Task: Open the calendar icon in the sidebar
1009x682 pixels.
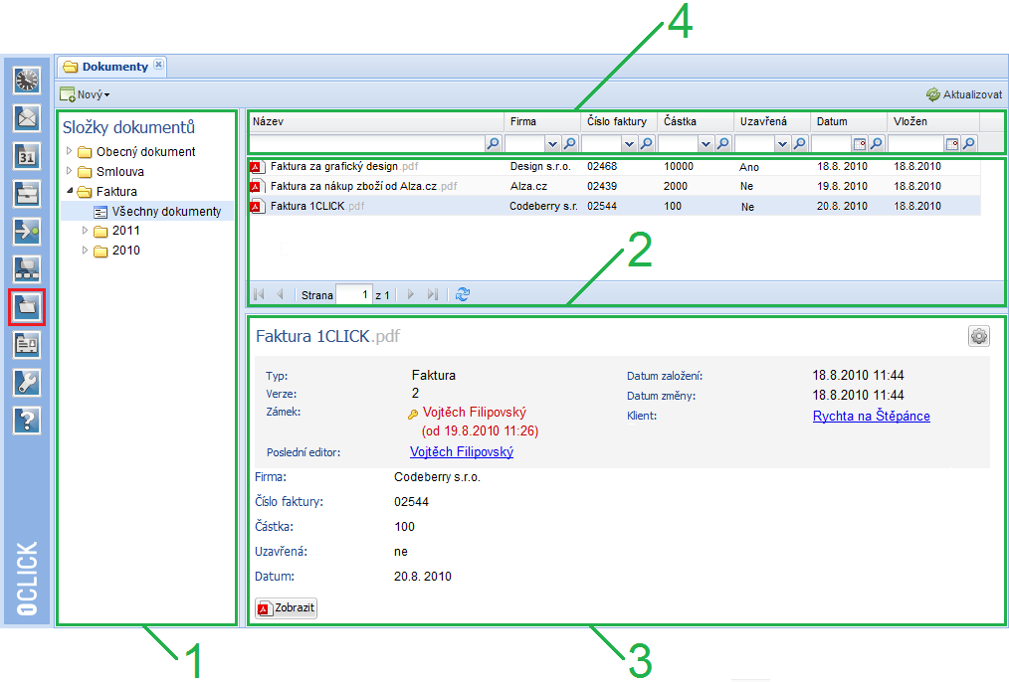Action: click(27, 156)
